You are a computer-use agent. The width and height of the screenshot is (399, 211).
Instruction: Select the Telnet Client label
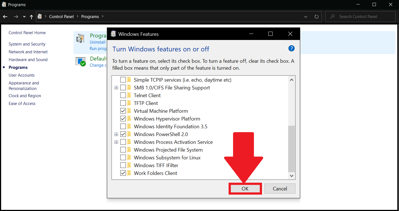point(147,96)
